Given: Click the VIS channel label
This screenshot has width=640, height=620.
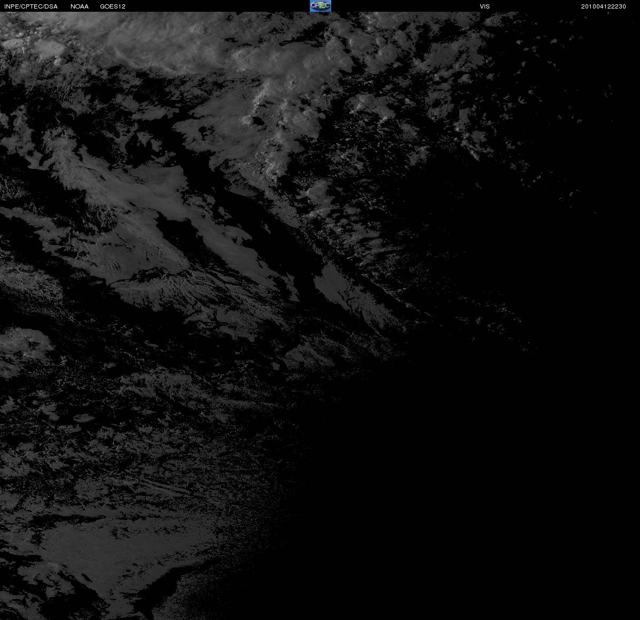Looking at the screenshot, I should coord(485,6).
